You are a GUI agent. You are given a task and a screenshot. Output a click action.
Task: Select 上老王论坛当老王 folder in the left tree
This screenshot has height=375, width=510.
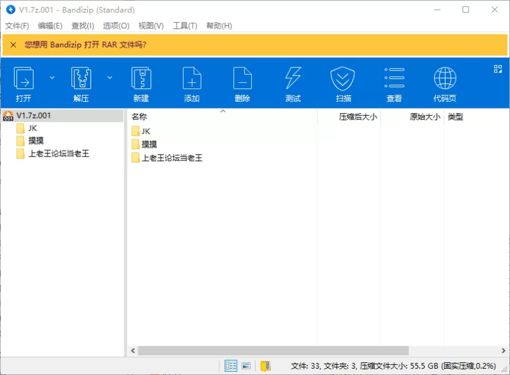point(59,153)
